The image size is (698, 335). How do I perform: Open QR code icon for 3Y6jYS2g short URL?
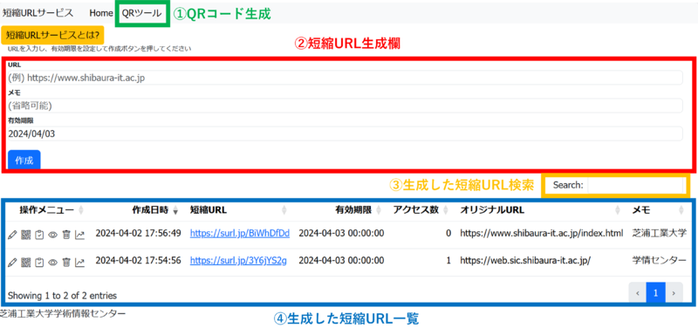click(x=25, y=263)
